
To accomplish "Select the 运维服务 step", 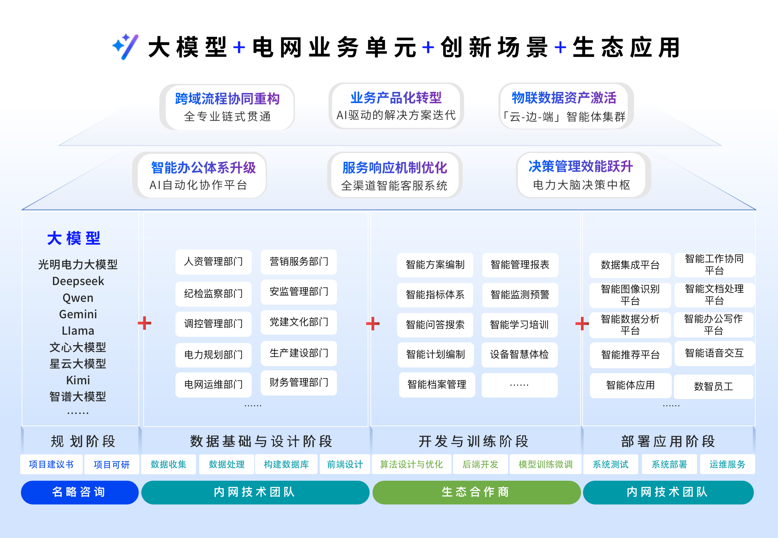I will coord(727,464).
